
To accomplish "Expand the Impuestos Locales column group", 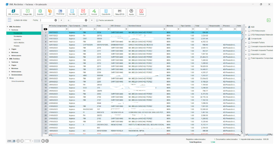I will 246,54.
